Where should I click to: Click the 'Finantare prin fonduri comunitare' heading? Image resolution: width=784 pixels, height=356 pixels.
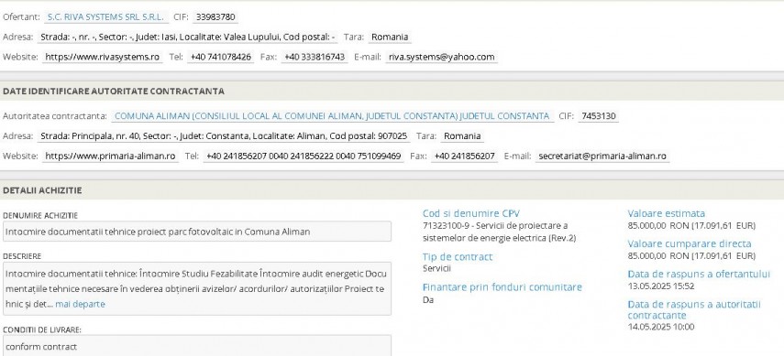(502, 287)
